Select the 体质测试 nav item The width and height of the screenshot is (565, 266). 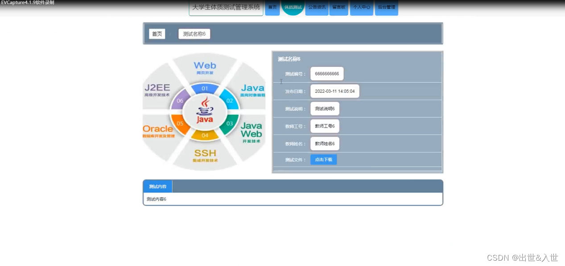point(293,7)
